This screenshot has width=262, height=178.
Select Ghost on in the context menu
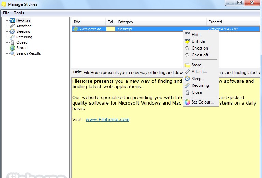201,48
